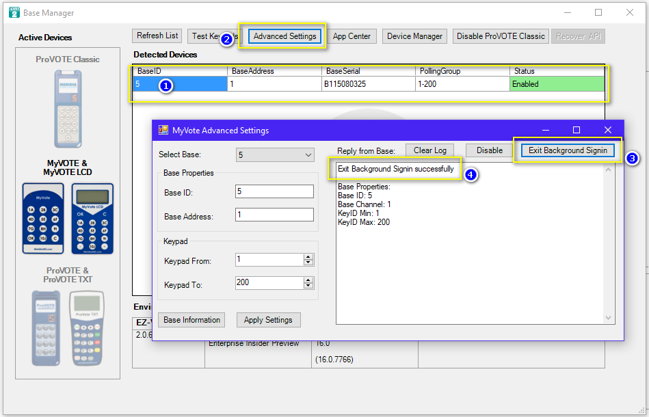Select the MyVote LCD keypad image
Image resolution: width=649 pixels, height=417 pixels.
[92, 219]
